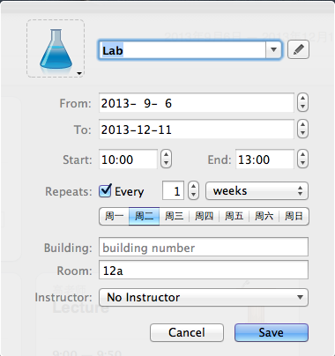Screen dimensions: 335x356
Task: Toggle the 周五 day button
Action: coord(234,217)
